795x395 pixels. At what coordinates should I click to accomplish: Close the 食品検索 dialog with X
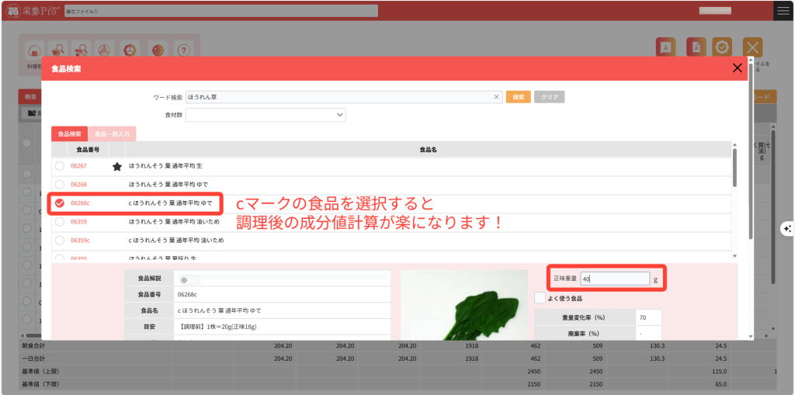[x=737, y=68]
